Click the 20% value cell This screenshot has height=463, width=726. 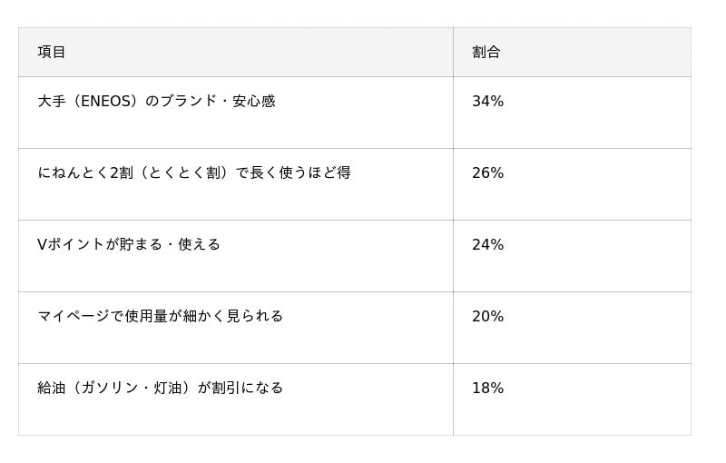click(x=487, y=317)
